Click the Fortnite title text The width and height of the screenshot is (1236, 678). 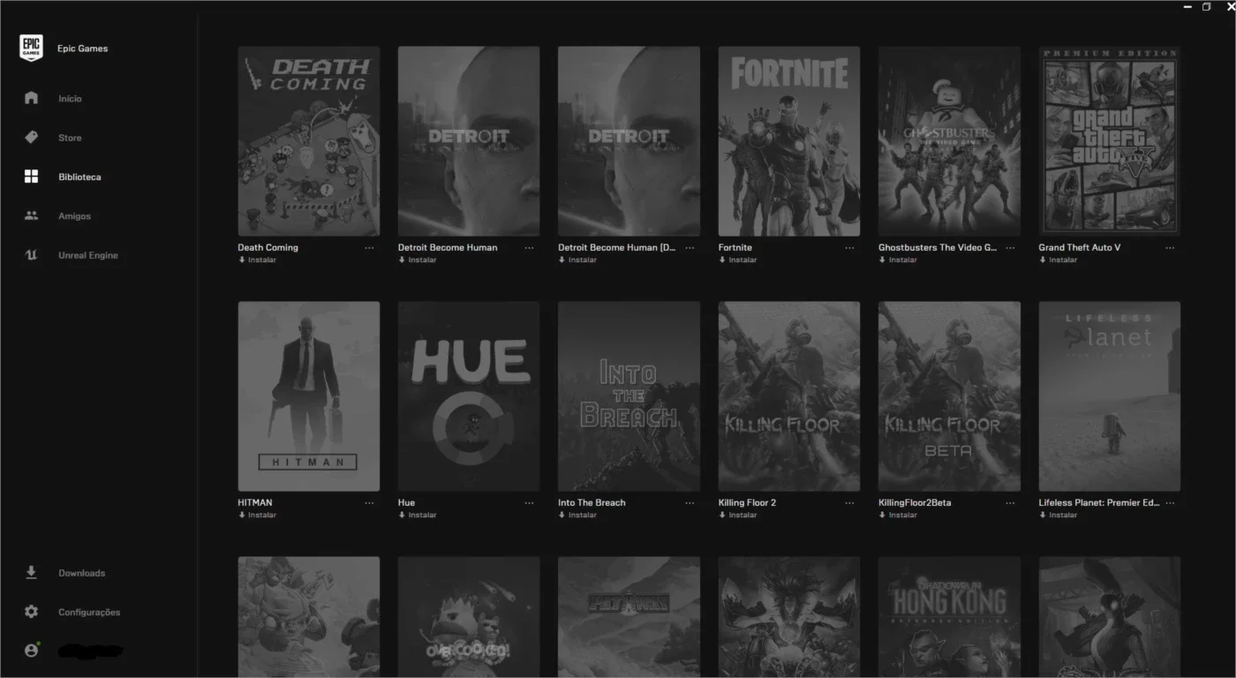pos(735,248)
